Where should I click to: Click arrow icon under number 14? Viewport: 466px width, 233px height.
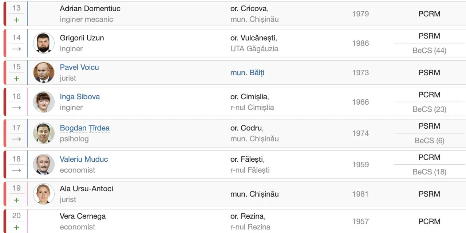coord(16,49)
